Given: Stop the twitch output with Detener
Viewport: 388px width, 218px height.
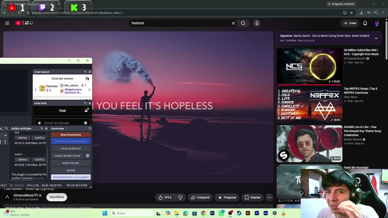Looking at the screenshot, I should point(22,160).
